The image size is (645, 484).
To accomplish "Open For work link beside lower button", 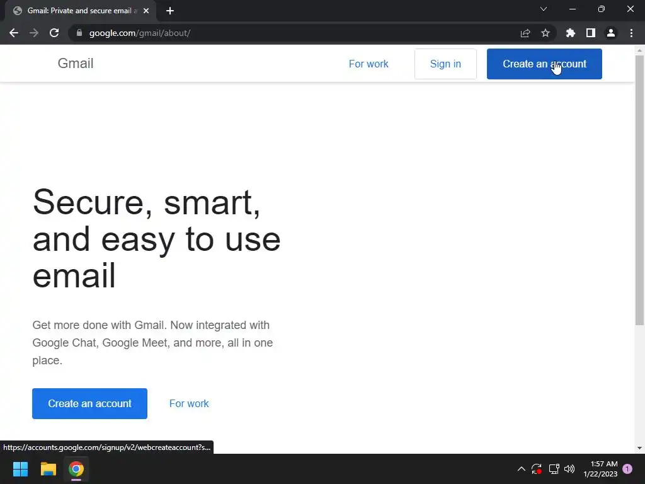I will pyautogui.click(x=189, y=403).
